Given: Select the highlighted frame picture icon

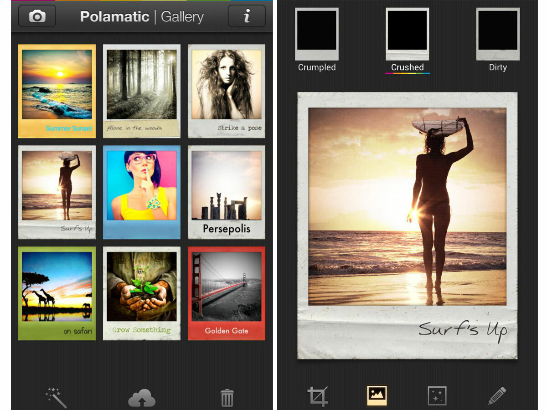Looking at the screenshot, I should (377, 395).
